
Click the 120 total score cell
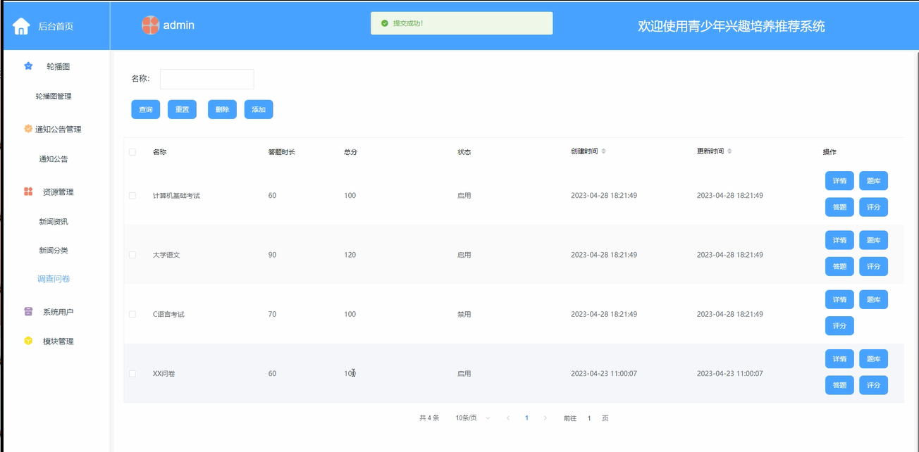coord(350,255)
